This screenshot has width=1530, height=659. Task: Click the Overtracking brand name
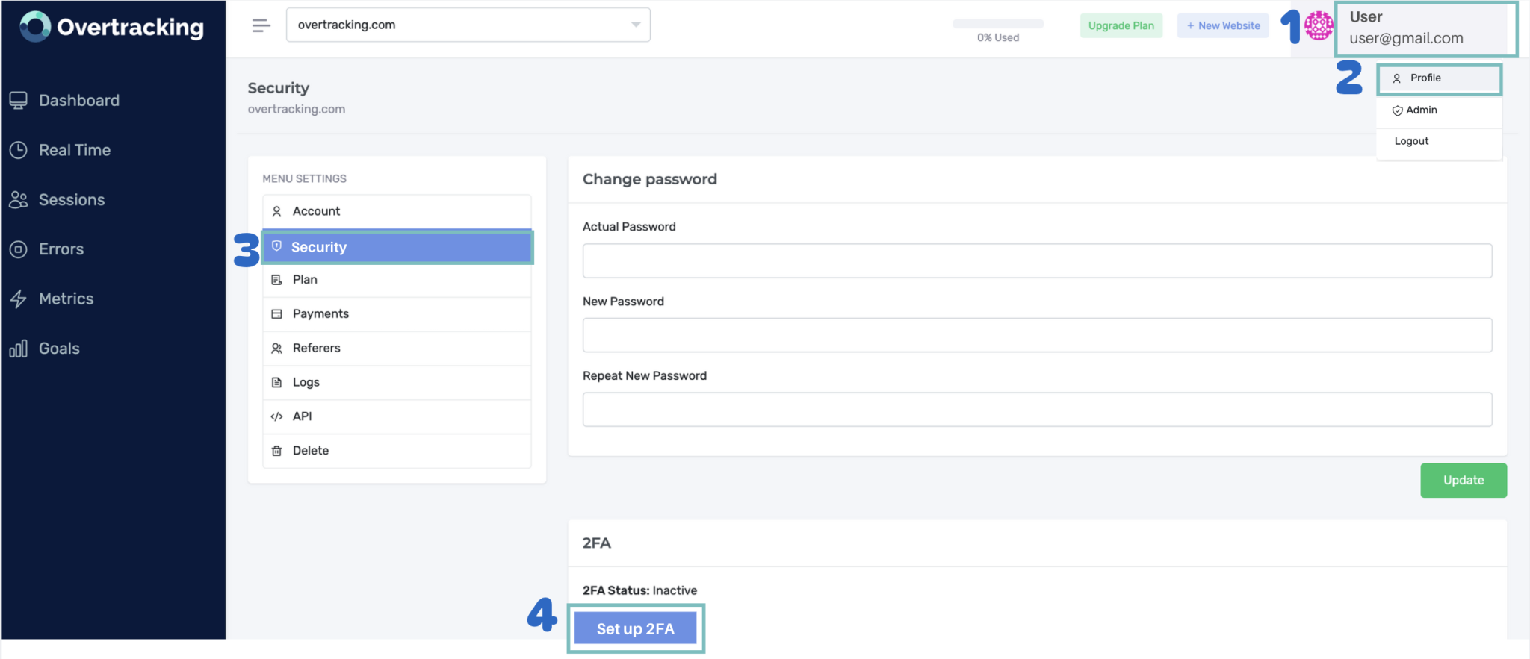[131, 28]
